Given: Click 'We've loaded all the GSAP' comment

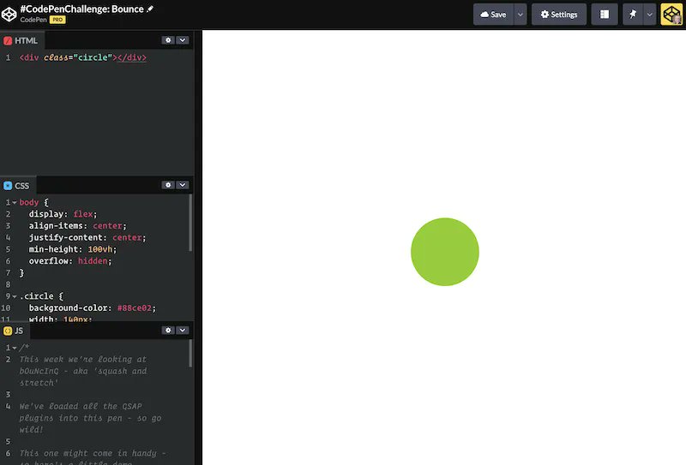Looking at the screenshot, I should tap(81, 407).
